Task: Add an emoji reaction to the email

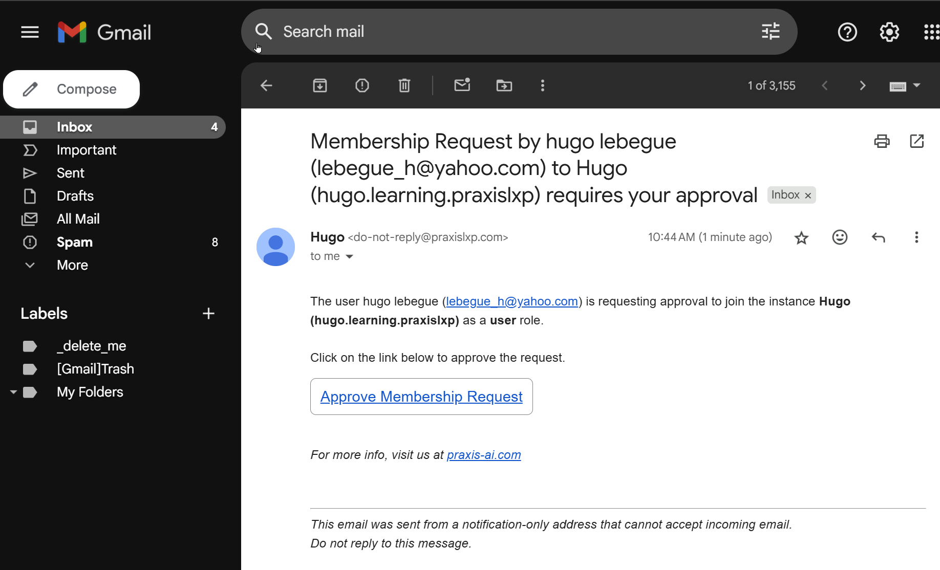Action: (839, 237)
